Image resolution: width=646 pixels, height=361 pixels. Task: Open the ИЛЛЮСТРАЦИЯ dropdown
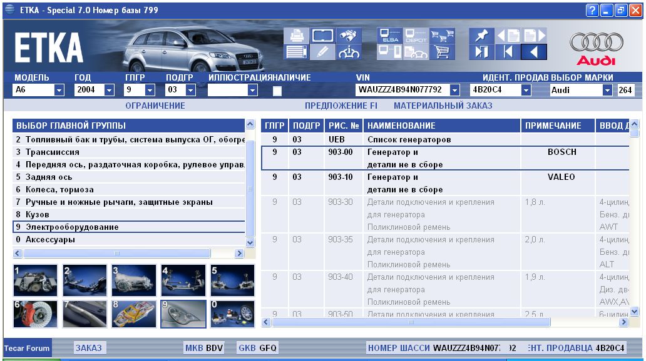click(252, 90)
